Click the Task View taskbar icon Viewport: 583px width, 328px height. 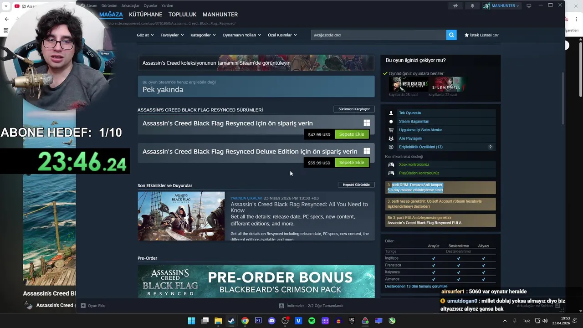(x=205, y=321)
